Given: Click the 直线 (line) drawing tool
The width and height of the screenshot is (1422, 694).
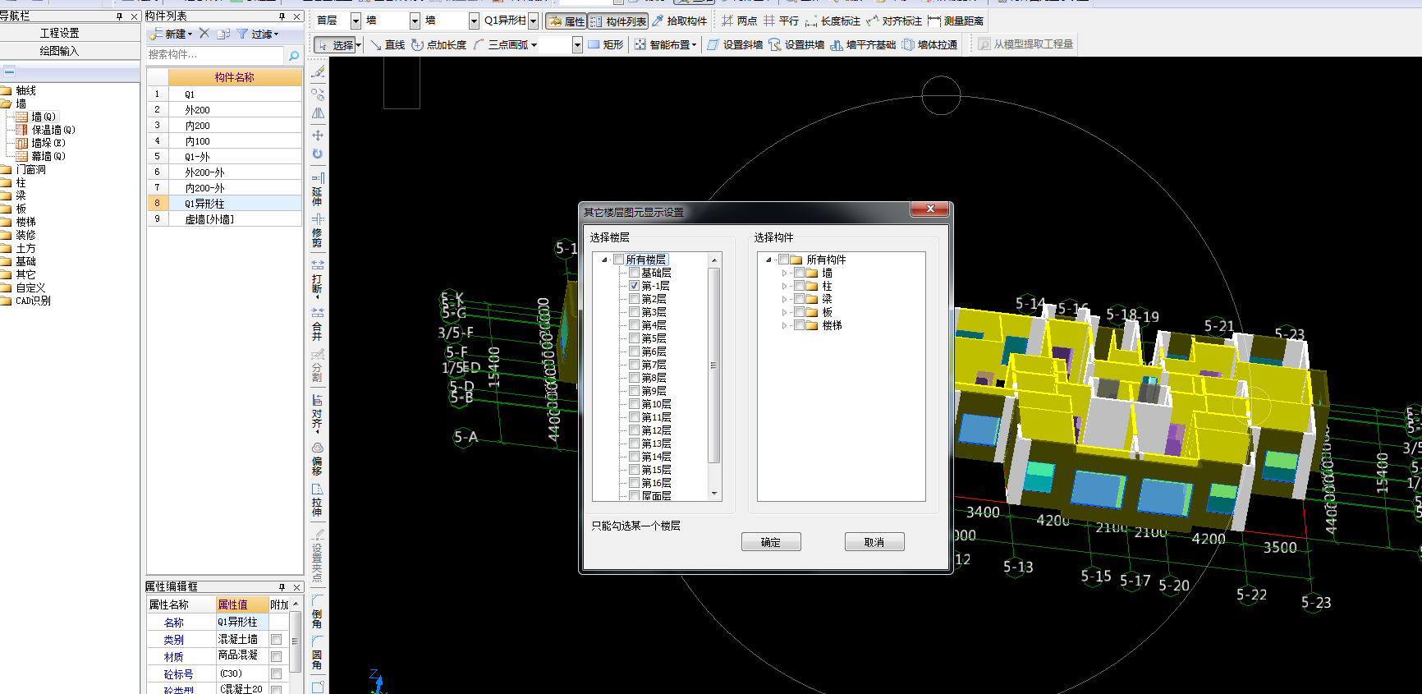Looking at the screenshot, I should click(388, 44).
